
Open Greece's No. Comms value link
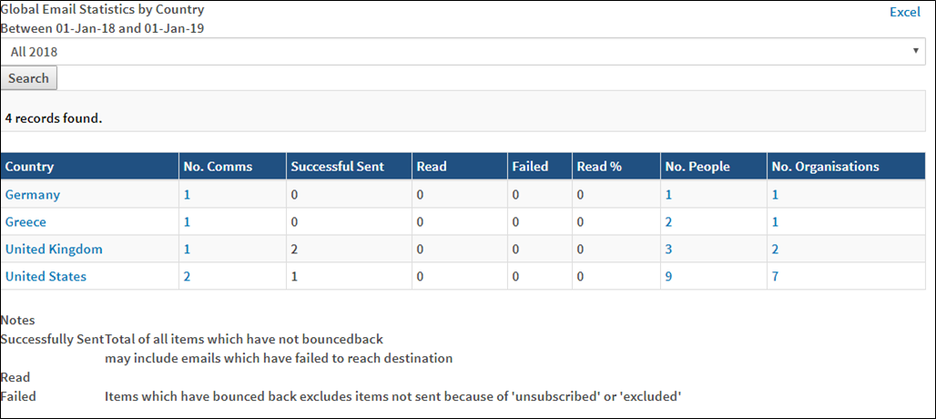187,222
